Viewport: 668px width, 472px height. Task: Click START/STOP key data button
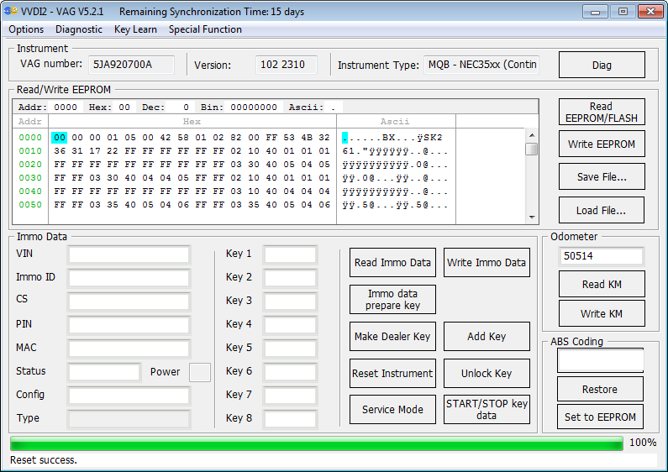pyautogui.click(x=487, y=409)
